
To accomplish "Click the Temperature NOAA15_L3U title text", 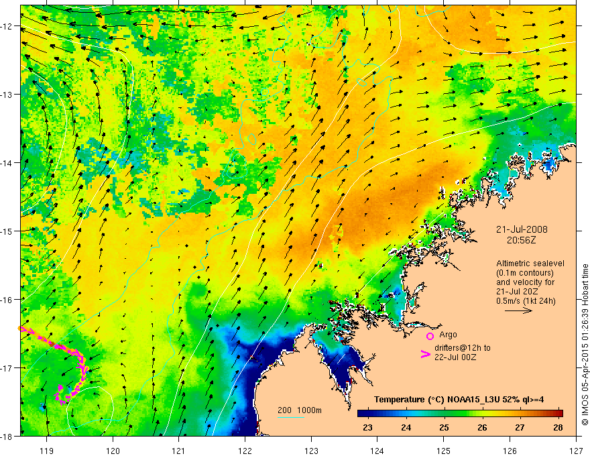I will (459, 400).
